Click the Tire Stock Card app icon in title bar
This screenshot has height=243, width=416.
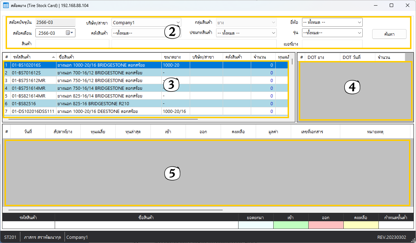pyautogui.click(x=6, y=6)
